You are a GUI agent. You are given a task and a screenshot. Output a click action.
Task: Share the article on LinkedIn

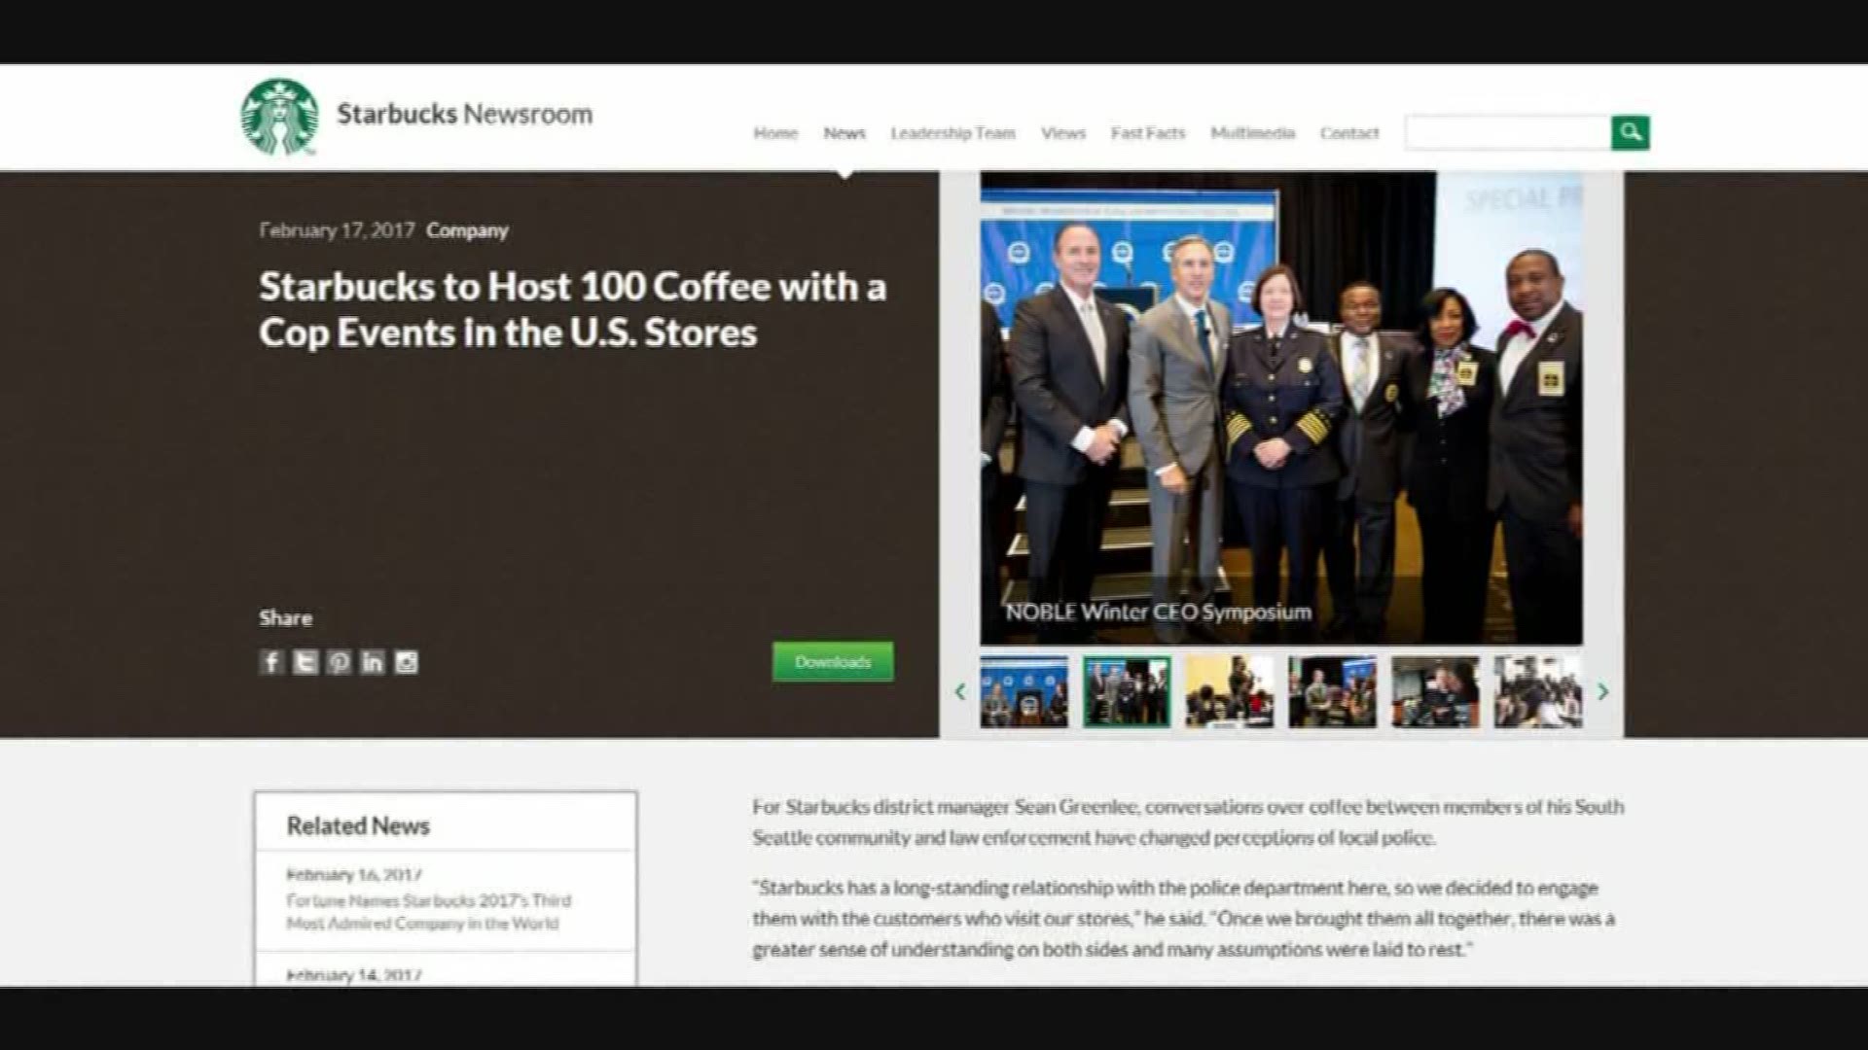point(372,662)
